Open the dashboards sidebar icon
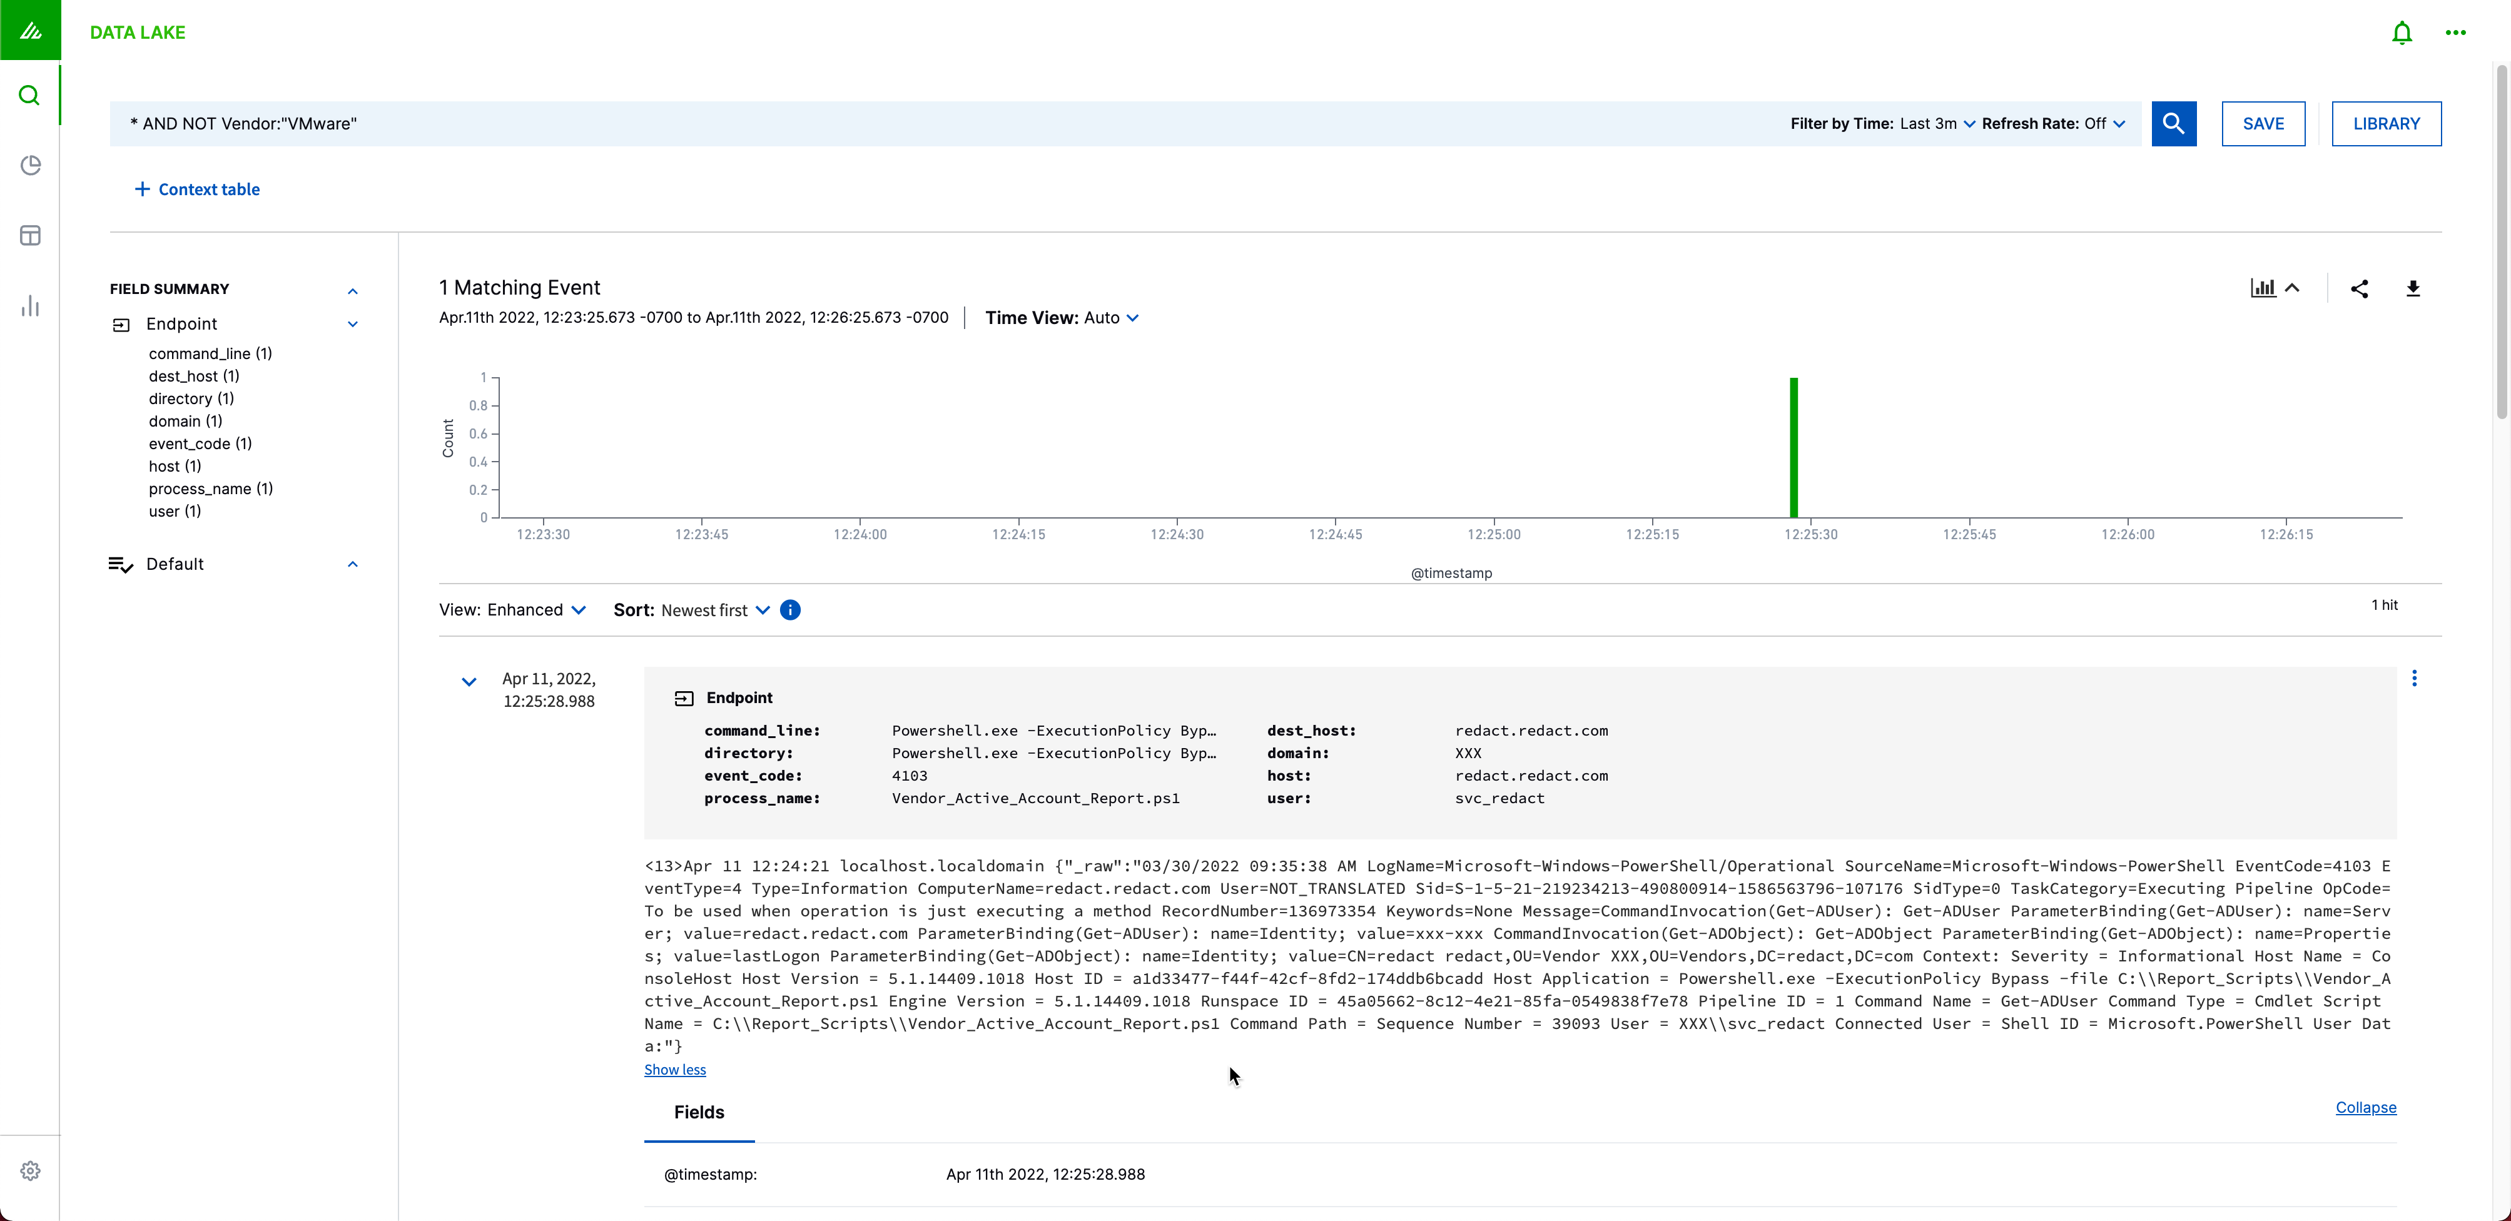 [30, 235]
